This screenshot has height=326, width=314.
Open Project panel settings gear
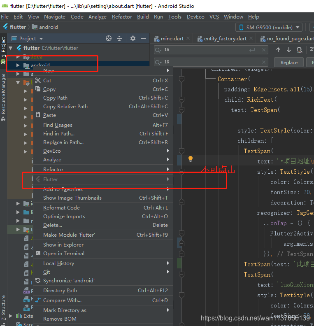133,38
